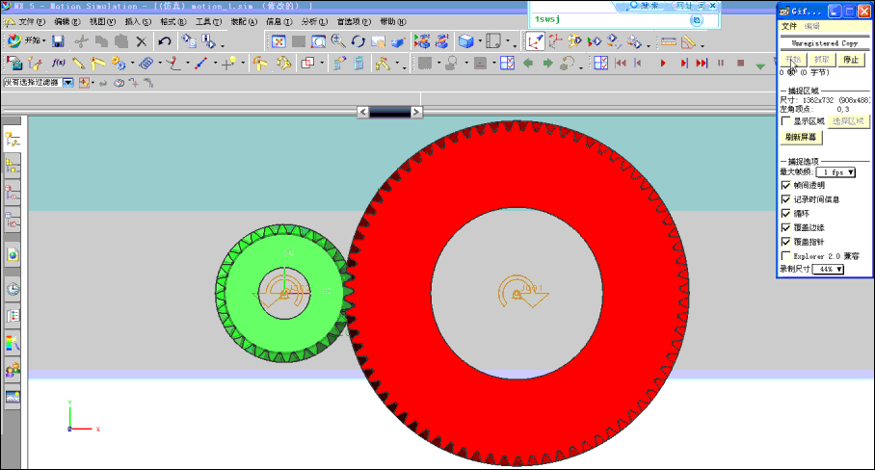Click the Joint creation icon
The image size is (875, 470).
click(97, 63)
